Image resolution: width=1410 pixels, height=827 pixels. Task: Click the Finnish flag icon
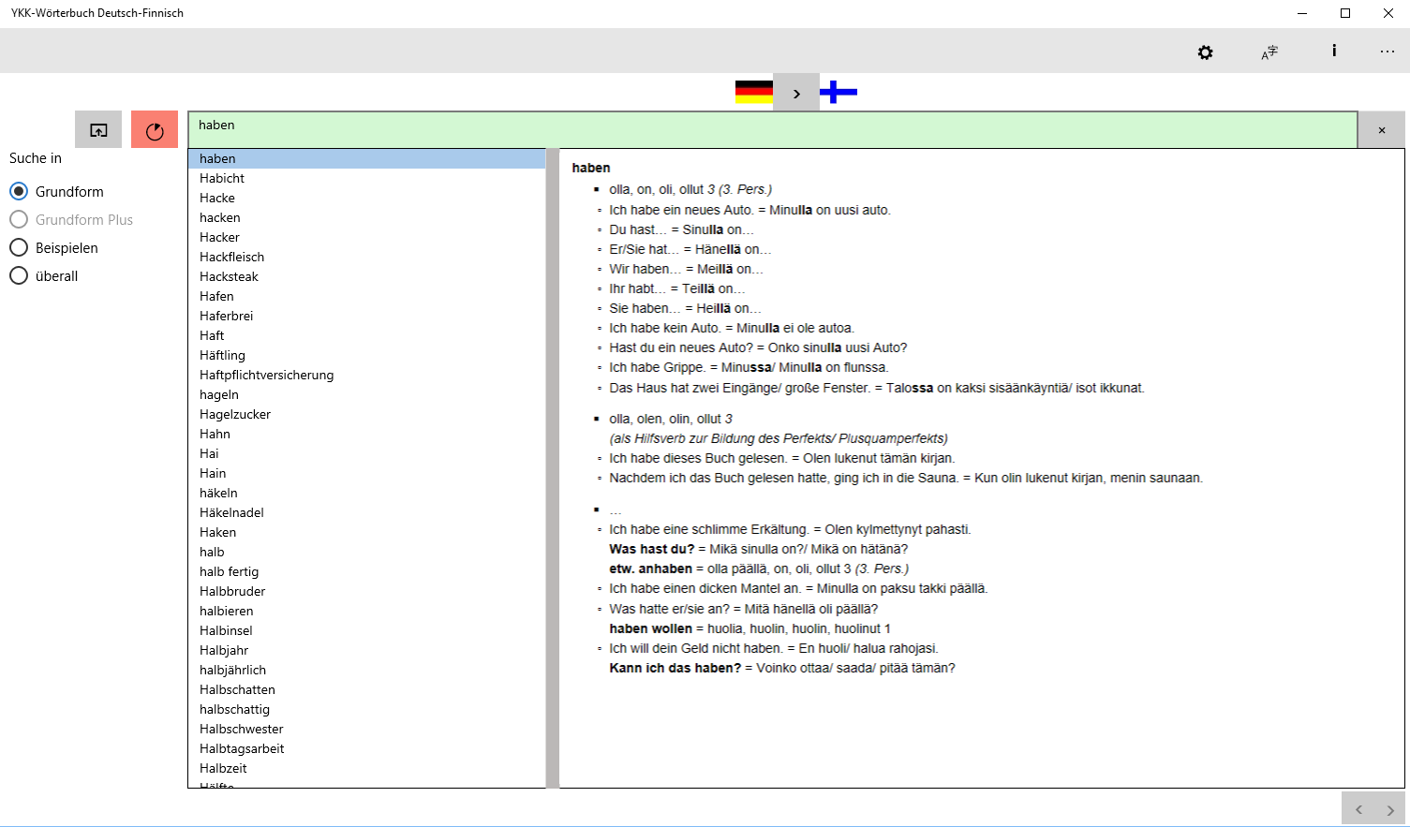click(839, 92)
